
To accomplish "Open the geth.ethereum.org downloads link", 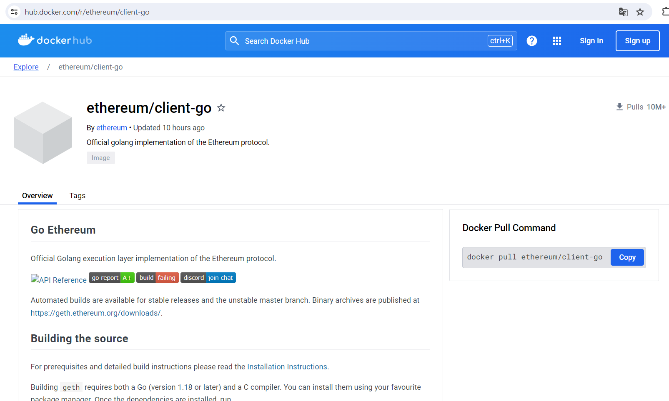I will 95,313.
